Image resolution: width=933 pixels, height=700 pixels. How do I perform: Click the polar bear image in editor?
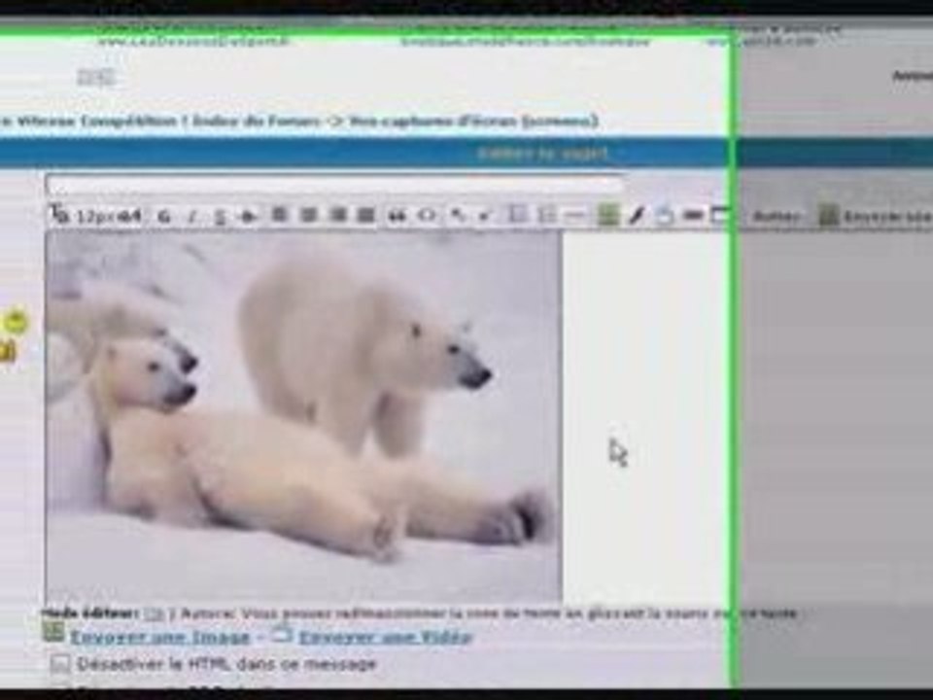click(304, 417)
